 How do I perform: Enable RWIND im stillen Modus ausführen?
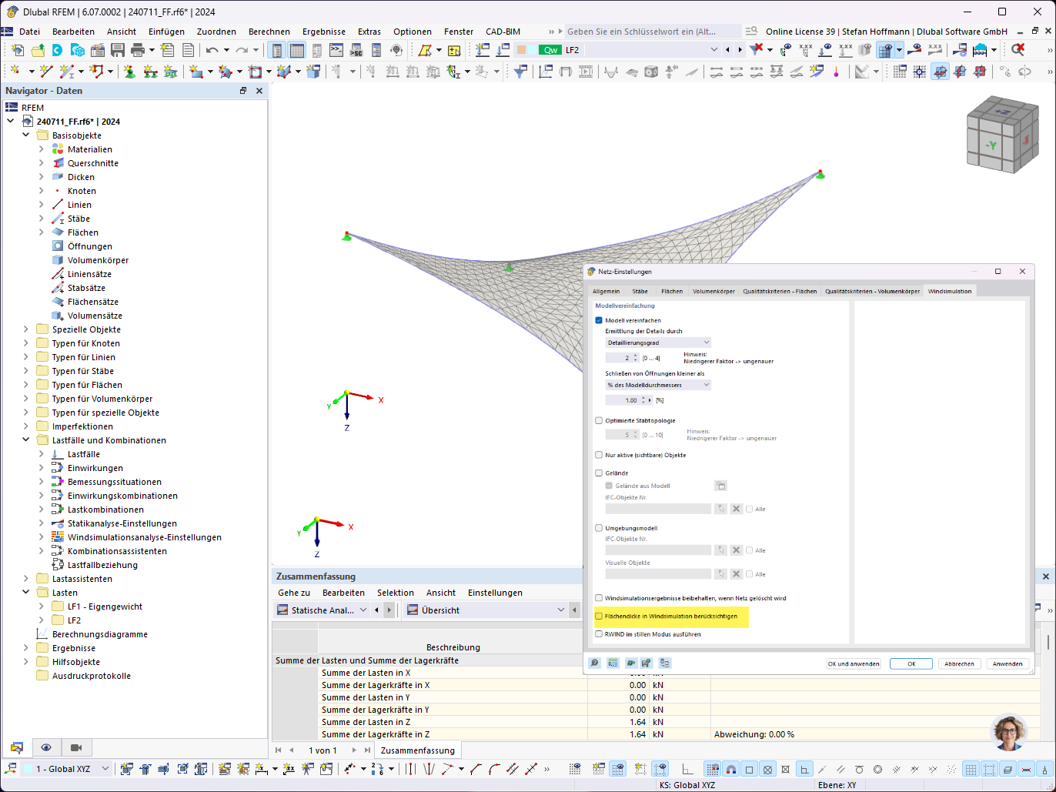599,633
